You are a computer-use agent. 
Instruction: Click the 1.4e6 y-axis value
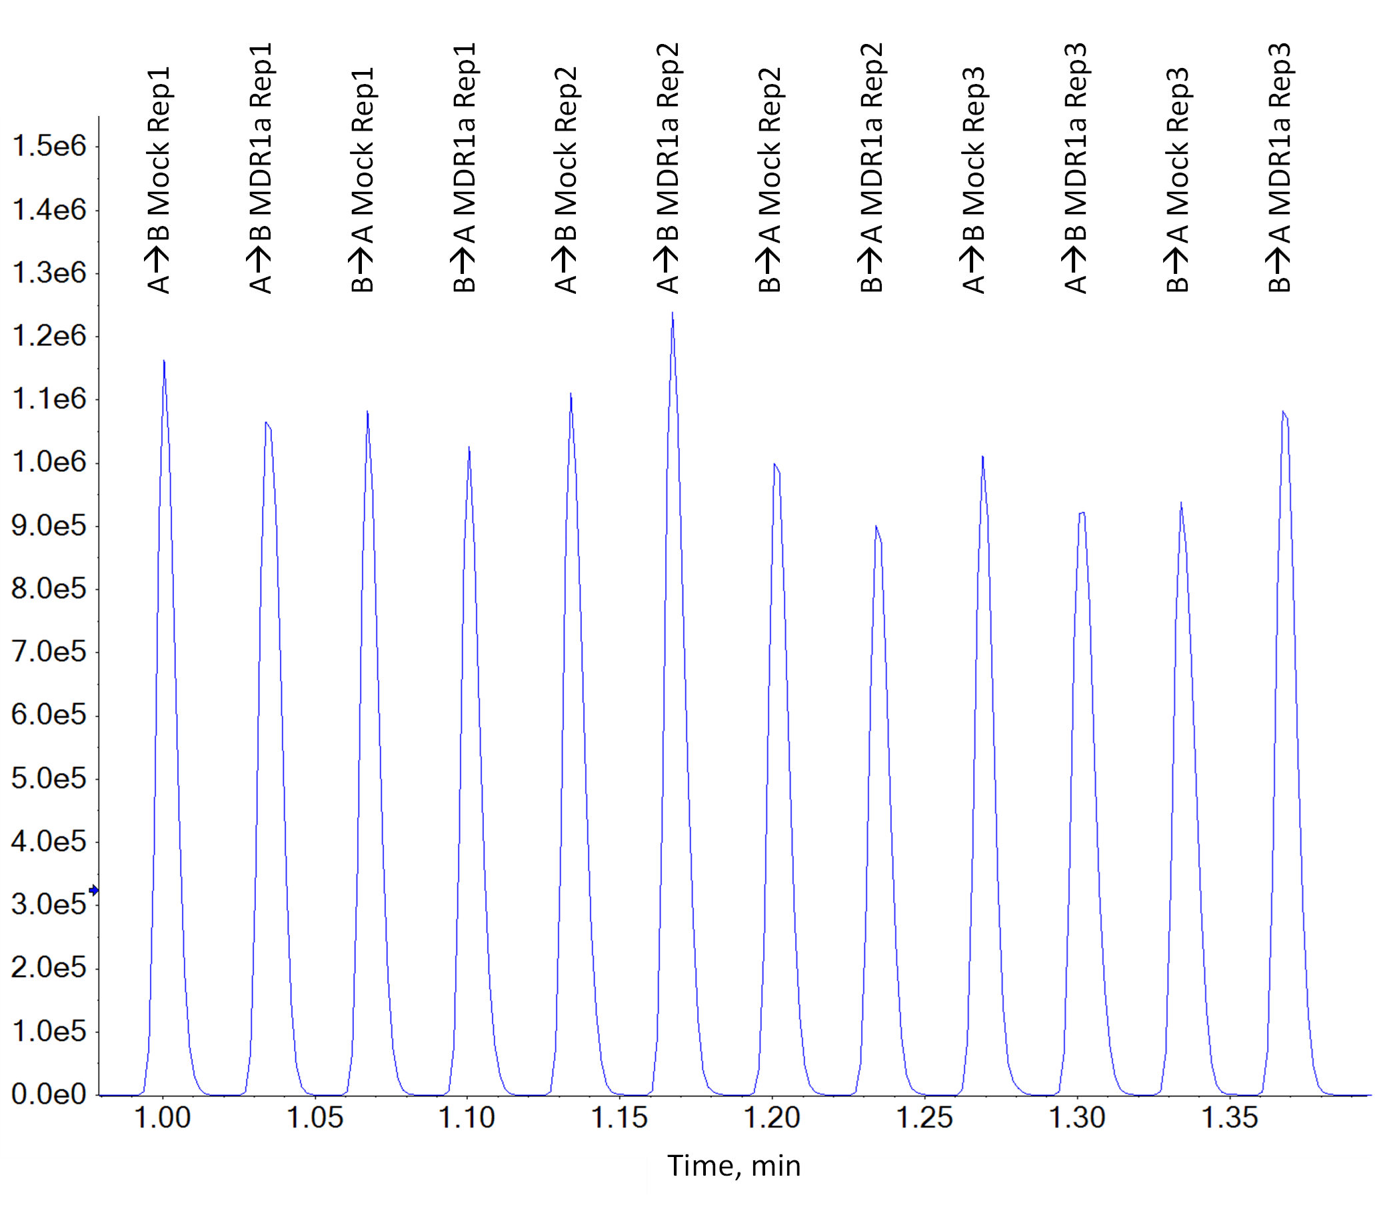[x=49, y=211]
